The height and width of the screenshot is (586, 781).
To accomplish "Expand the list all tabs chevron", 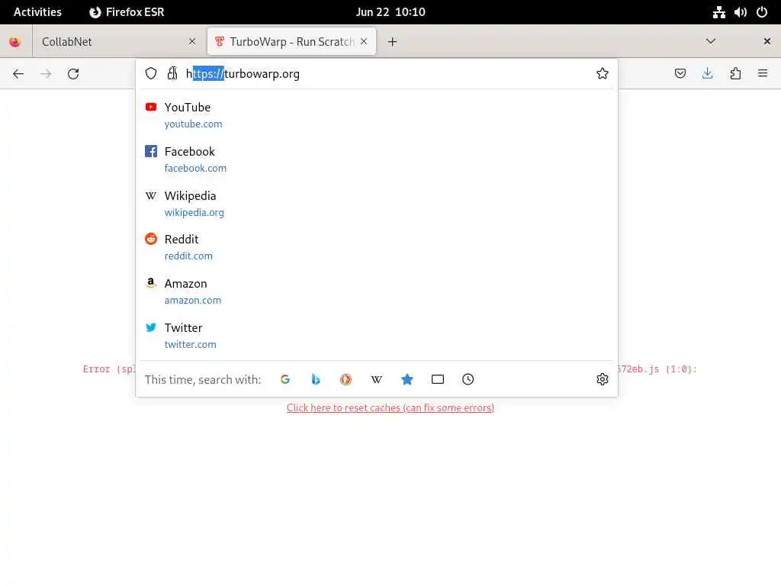I will 711,41.
